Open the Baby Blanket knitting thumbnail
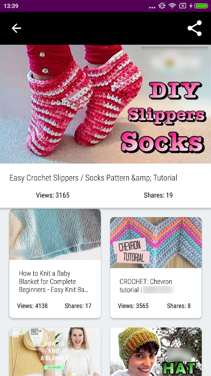211x376 pixels. [x=55, y=234]
